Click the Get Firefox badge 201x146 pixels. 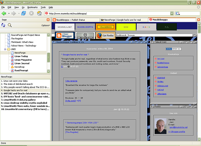pos(106,36)
